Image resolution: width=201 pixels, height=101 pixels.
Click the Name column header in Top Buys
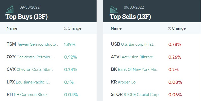12,28
